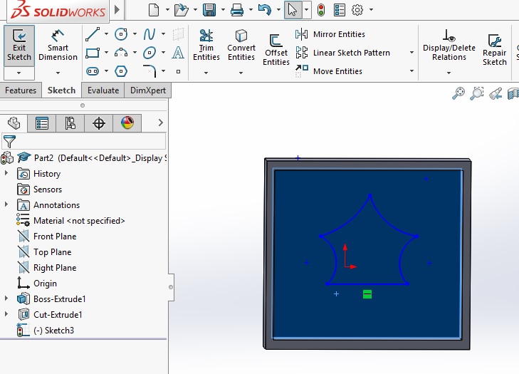Click the Exit Sketch button
This screenshot has width=519, height=374.
click(19, 46)
